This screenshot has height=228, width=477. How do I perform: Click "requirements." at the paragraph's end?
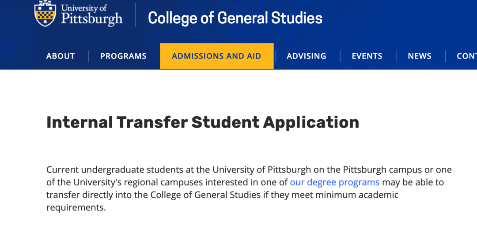pyautogui.click(x=76, y=207)
